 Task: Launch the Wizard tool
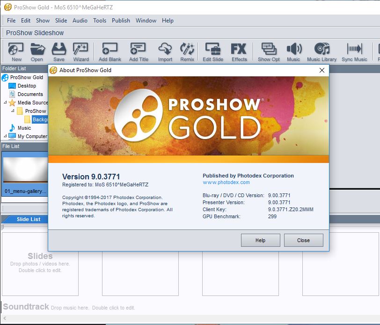coord(81,52)
